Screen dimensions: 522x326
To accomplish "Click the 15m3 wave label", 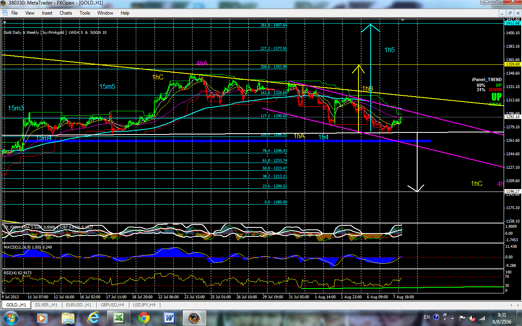I will tap(16, 108).
